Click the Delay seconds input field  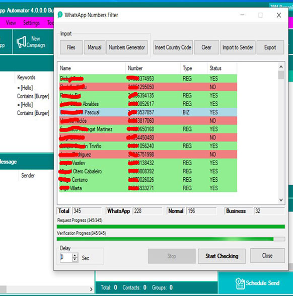click(x=66, y=257)
